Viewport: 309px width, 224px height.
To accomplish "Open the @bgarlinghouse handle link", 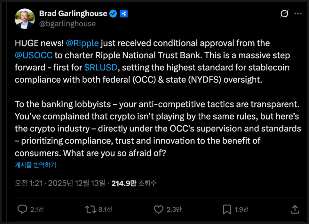I will [x=67, y=23].
